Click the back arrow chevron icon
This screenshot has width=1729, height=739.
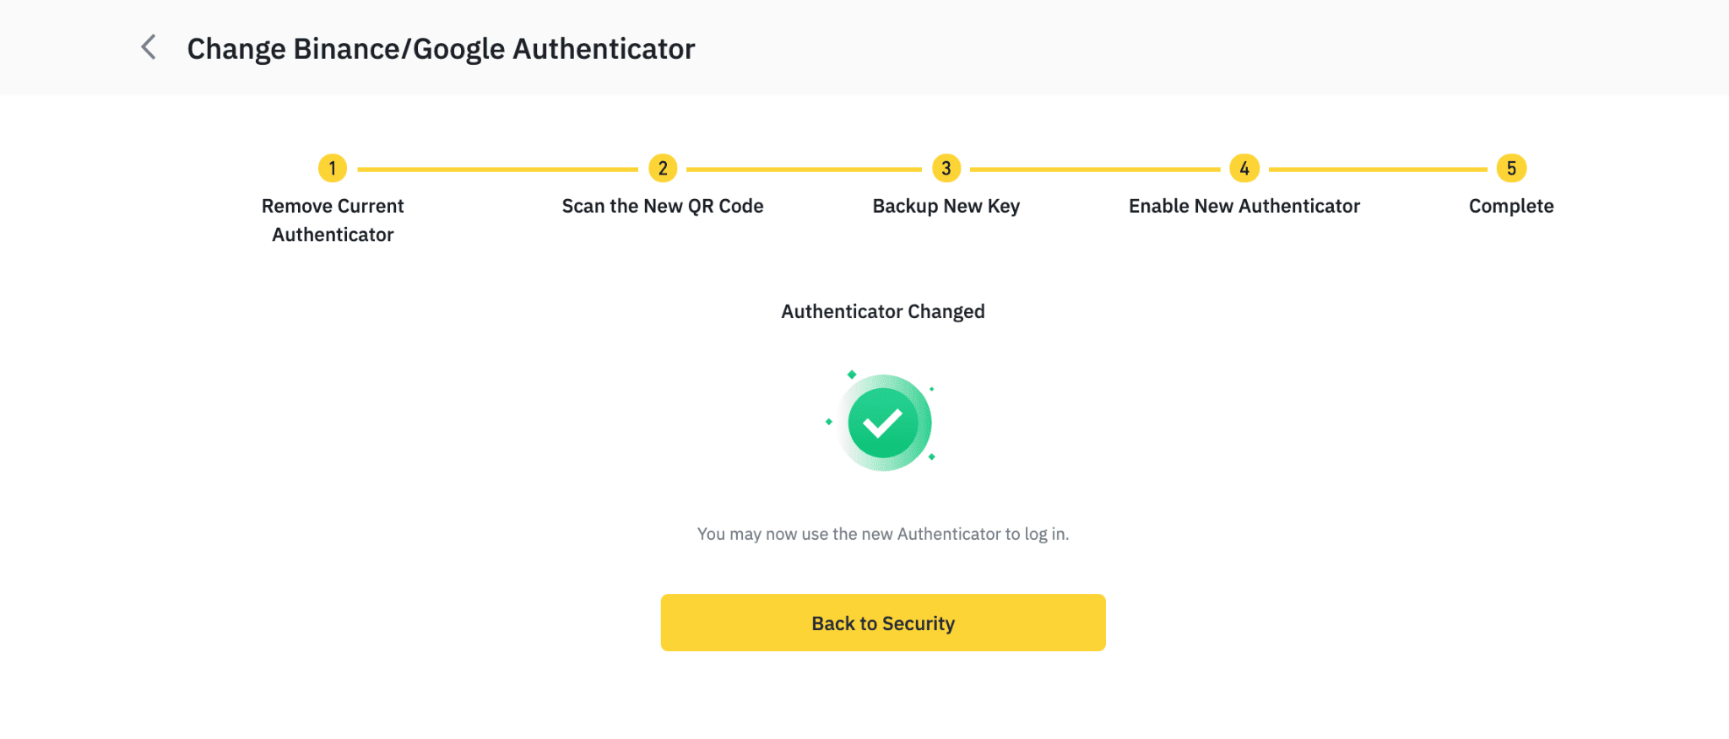coord(149,47)
